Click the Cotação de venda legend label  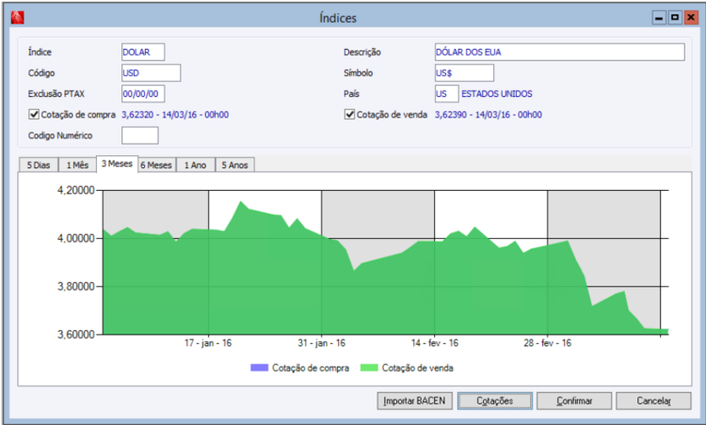pyautogui.click(x=417, y=368)
